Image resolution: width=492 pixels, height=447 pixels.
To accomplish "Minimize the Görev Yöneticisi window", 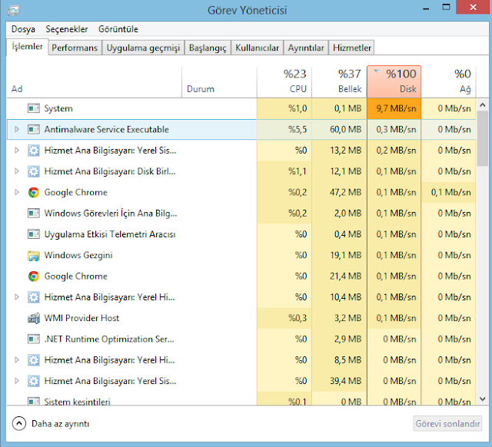I will pyautogui.click(x=426, y=8).
